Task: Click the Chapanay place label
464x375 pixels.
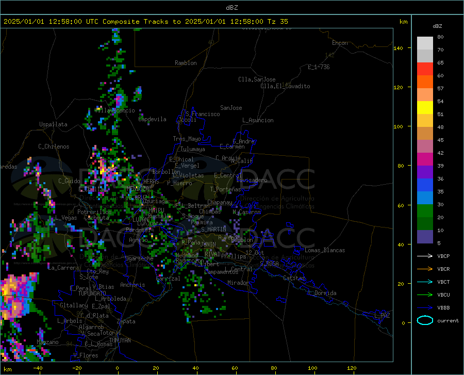Action: [220, 202]
